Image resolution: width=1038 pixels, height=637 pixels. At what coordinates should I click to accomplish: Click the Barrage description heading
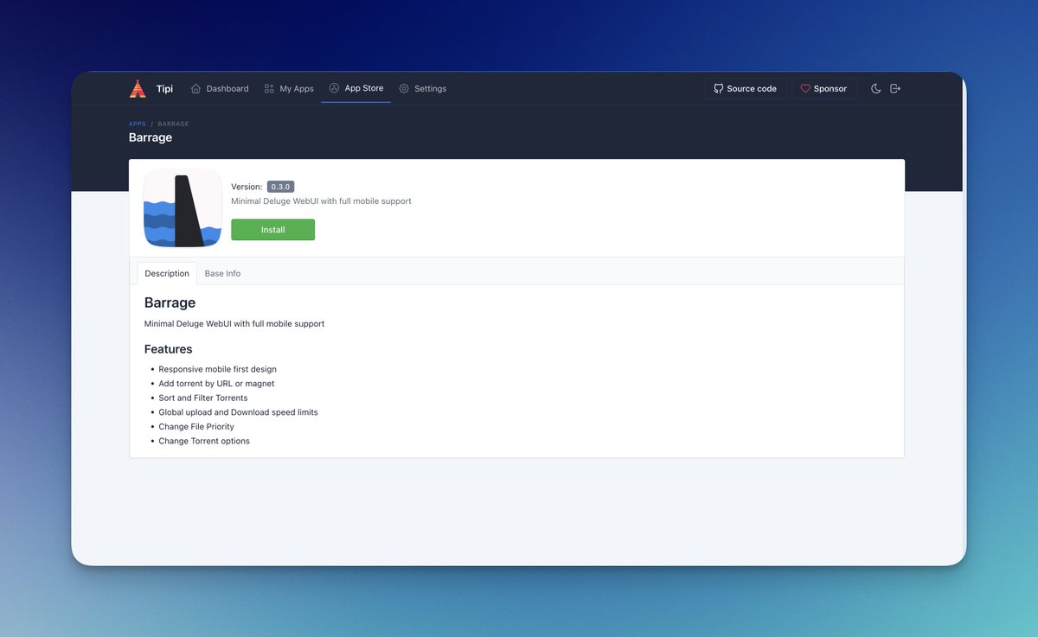click(x=170, y=303)
